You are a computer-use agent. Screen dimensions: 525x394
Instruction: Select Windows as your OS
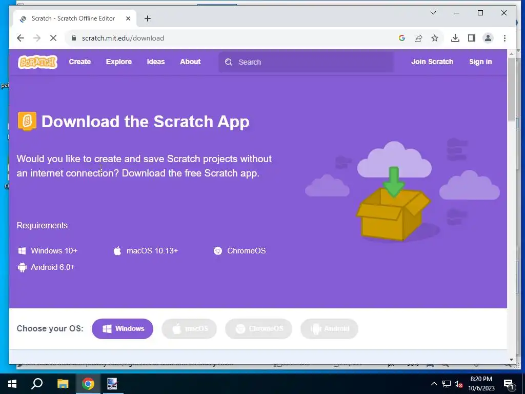coord(123,329)
